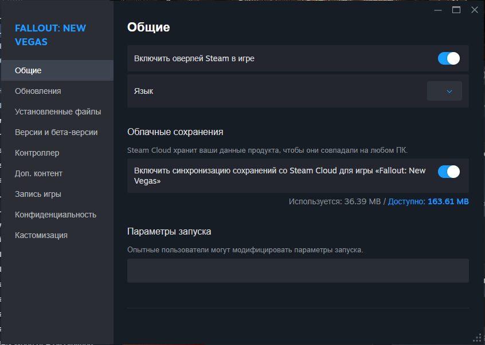The image size is (485, 345).
Task: Click the window resize grip corner
Action: pyautogui.click(x=478, y=339)
